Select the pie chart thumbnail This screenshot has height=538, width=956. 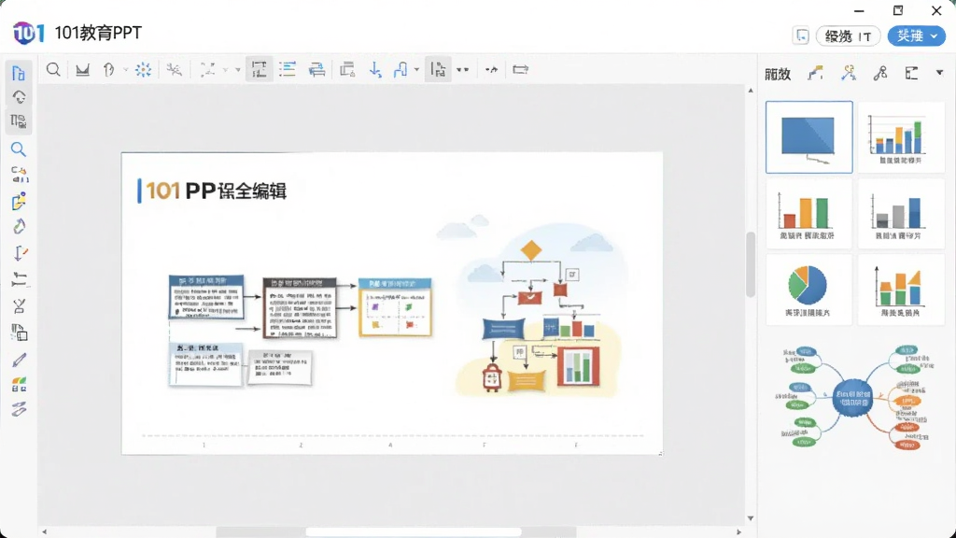(809, 290)
